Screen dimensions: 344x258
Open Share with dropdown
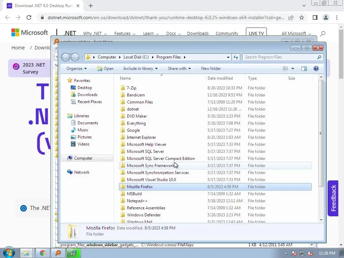(179, 69)
